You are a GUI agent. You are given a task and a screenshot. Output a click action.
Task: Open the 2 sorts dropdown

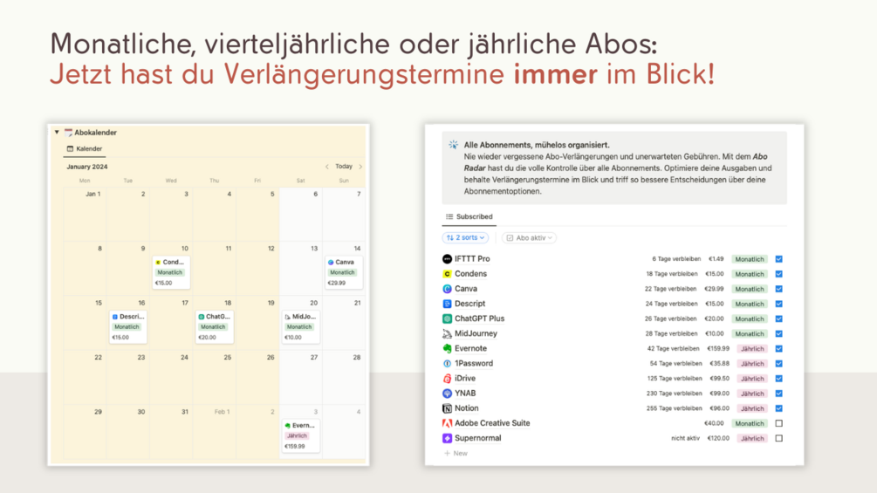pyautogui.click(x=465, y=237)
